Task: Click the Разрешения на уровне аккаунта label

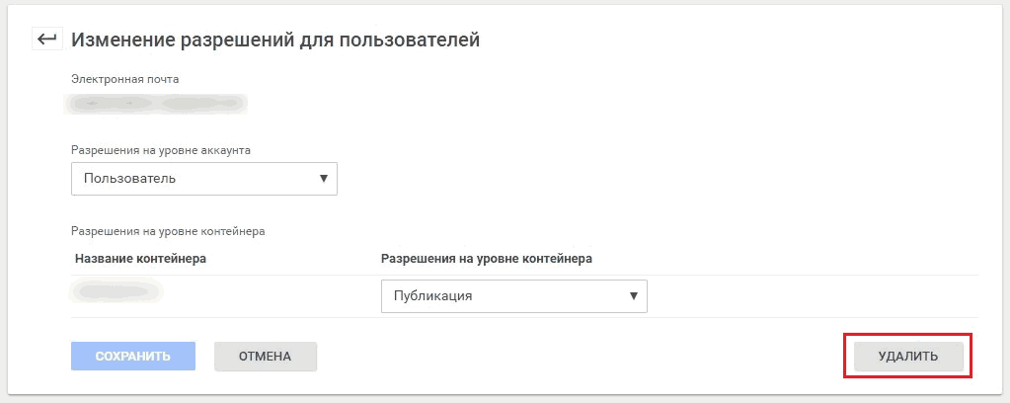Action: click(x=160, y=149)
